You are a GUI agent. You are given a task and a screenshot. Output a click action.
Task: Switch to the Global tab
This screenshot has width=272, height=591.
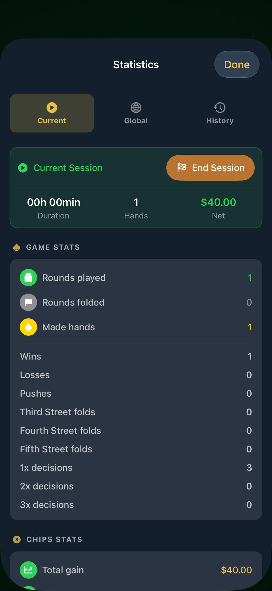click(x=136, y=113)
